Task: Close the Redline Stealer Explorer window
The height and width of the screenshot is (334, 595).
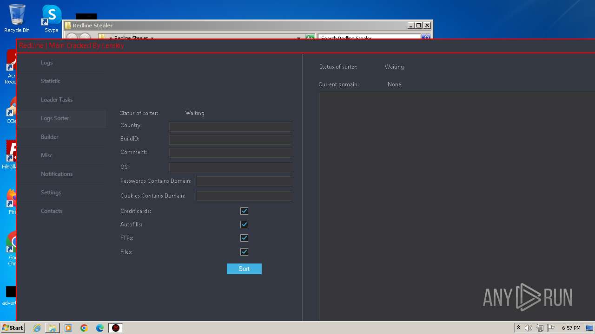Action: (x=427, y=26)
